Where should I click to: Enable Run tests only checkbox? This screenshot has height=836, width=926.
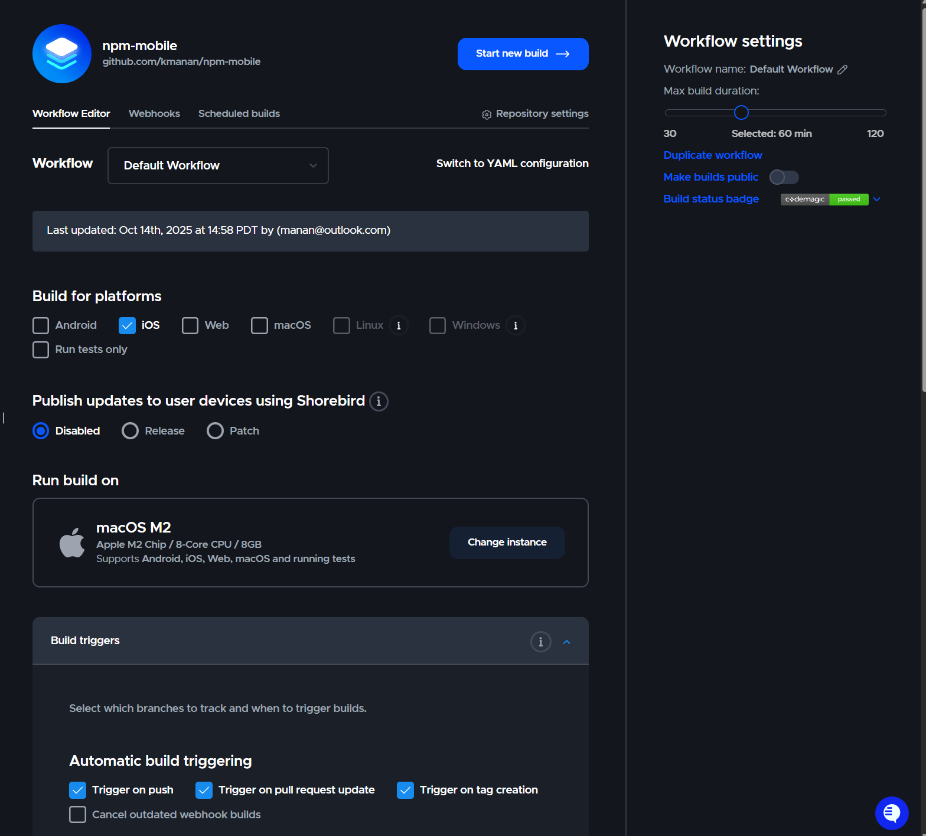[41, 350]
